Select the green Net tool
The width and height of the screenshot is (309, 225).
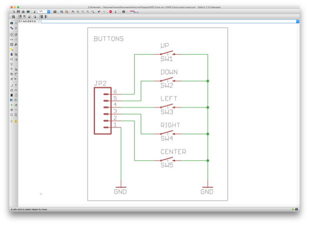pyautogui.click(x=16, y=100)
